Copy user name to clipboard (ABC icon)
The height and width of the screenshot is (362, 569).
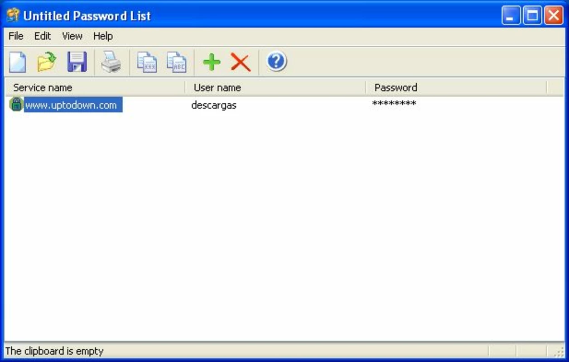[x=176, y=62]
